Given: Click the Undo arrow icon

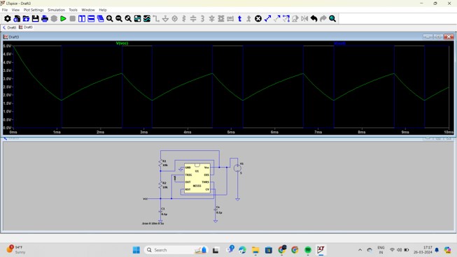Looking at the screenshot, I should (x=314, y=19).
